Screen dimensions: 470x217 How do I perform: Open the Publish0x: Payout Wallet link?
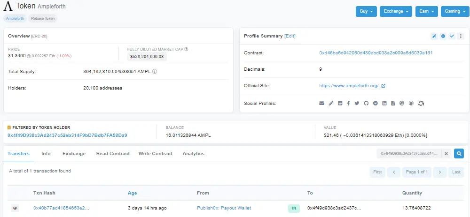(x=224, y=208)
